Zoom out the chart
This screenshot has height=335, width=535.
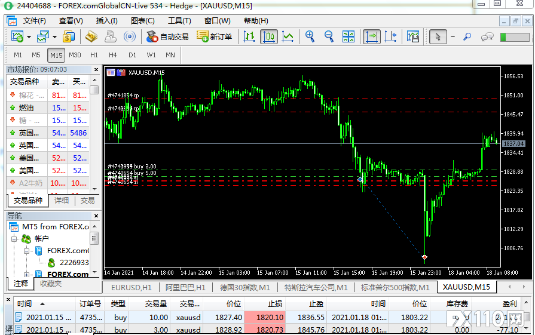329,36
